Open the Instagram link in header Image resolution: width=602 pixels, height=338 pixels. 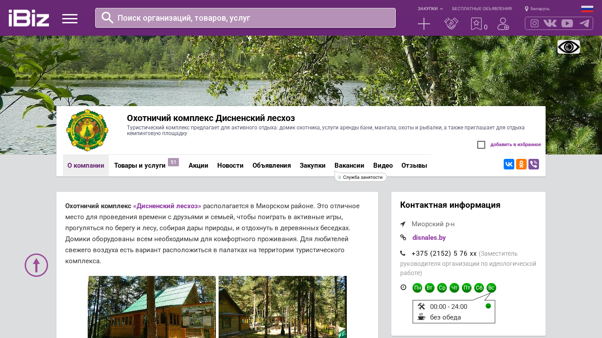535,23
